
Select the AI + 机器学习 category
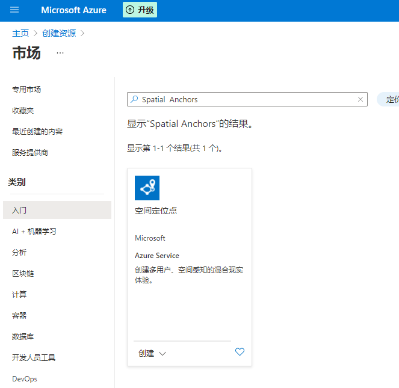click(x=34, y=231)
